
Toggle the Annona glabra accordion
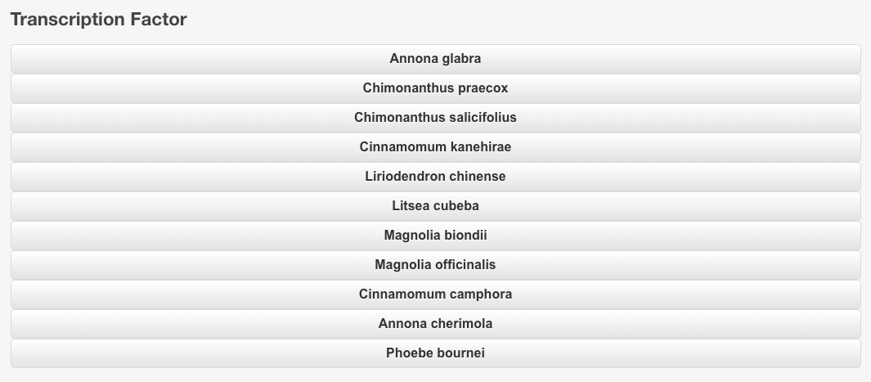pos(435,59)
